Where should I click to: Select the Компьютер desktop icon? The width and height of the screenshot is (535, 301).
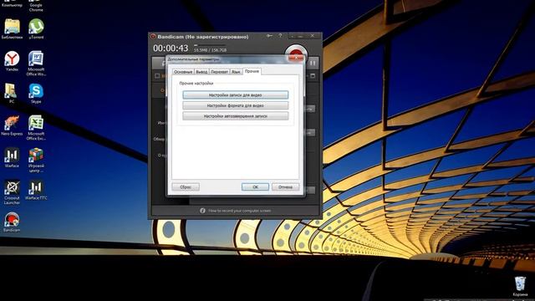point(12,4)
